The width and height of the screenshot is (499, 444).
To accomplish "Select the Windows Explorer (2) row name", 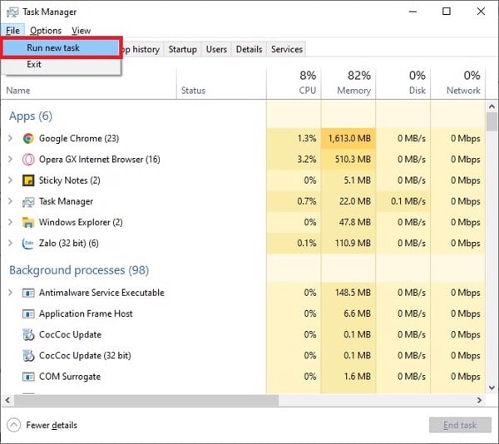I will coord(81,222).
